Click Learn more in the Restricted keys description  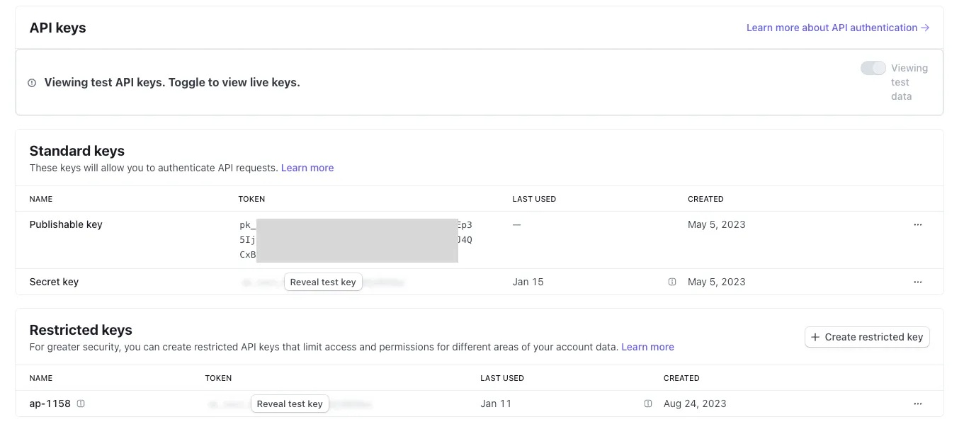click(647, 347)
